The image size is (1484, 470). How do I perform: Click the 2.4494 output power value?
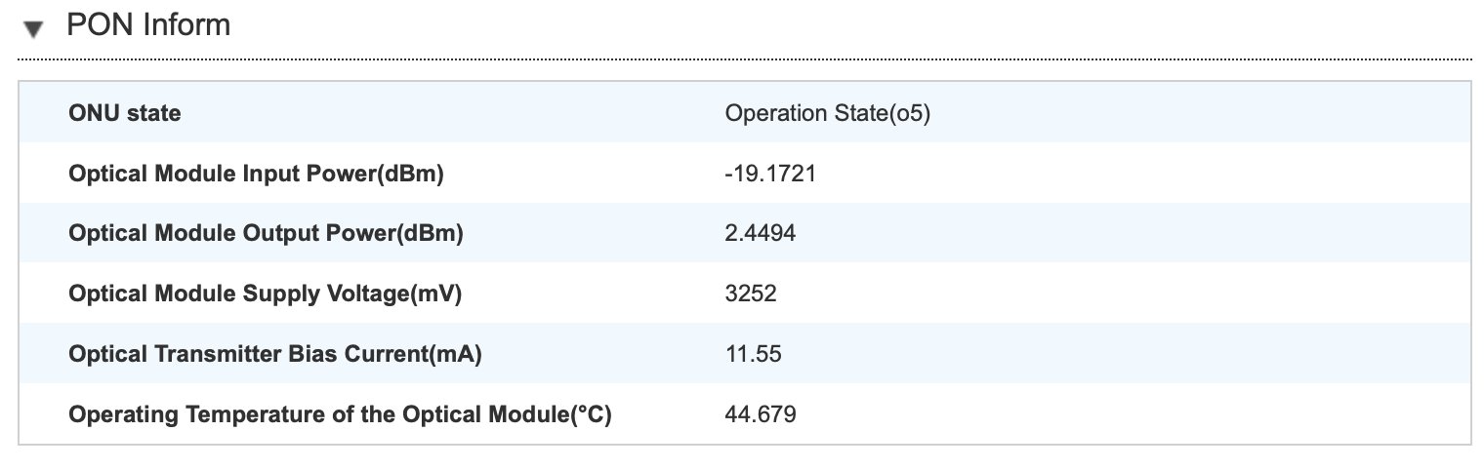763,234
